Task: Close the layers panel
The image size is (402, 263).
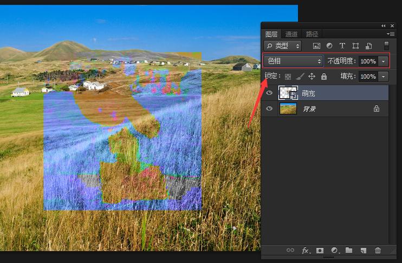Action: pyautogui.click(x=392, y=25)
